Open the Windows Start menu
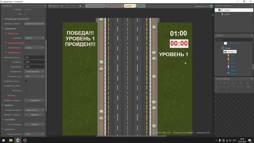The width and height of the screenshot is (254, 143). (x=3, y=140)
